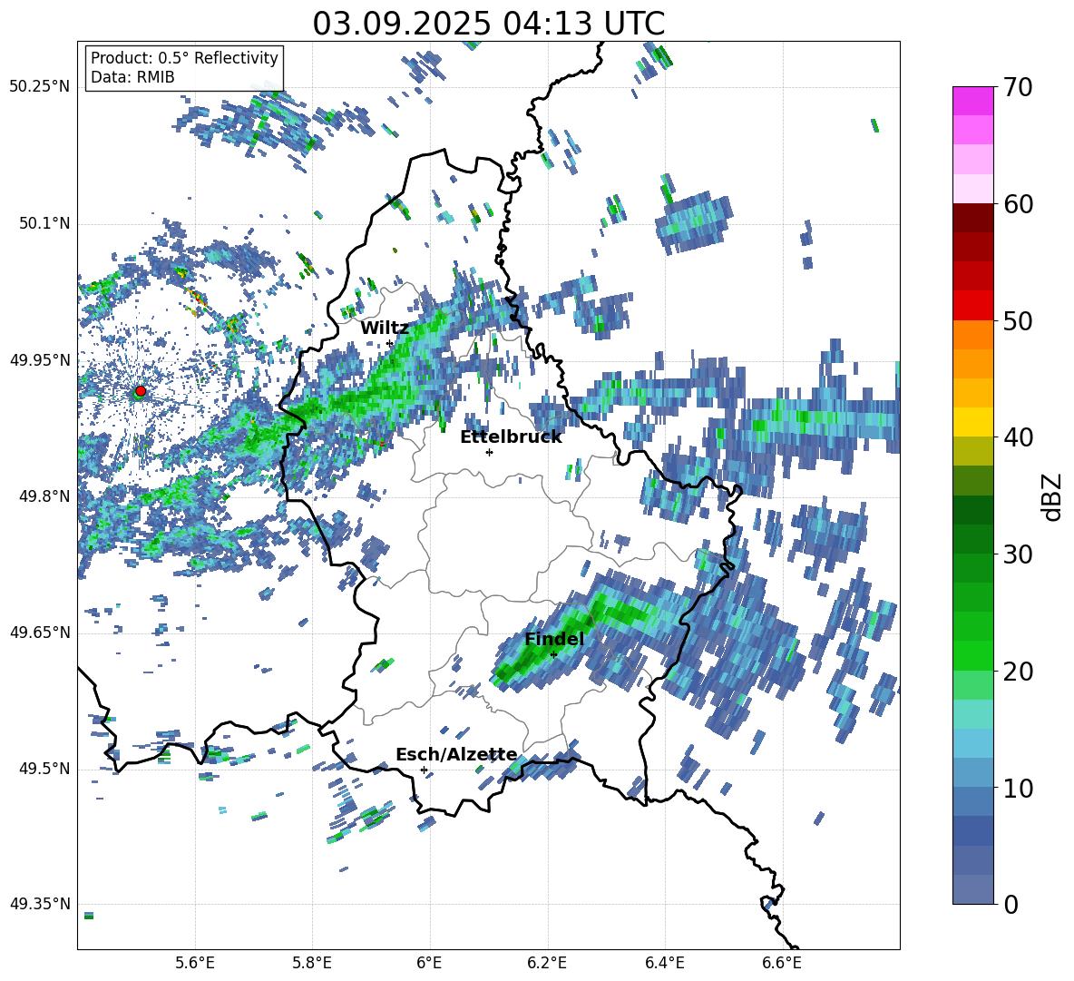This screenshot has width=1074, height=981.
Task: Click the bright red colorbar segment near 50
Action: [x=972, y=306]
